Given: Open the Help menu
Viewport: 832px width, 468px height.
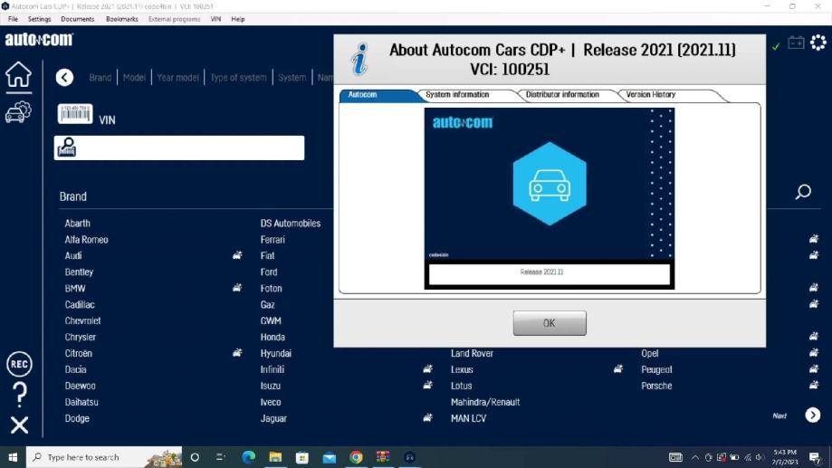Looking at the screenshot, I should pyautogui.click(x=238, y=19).
